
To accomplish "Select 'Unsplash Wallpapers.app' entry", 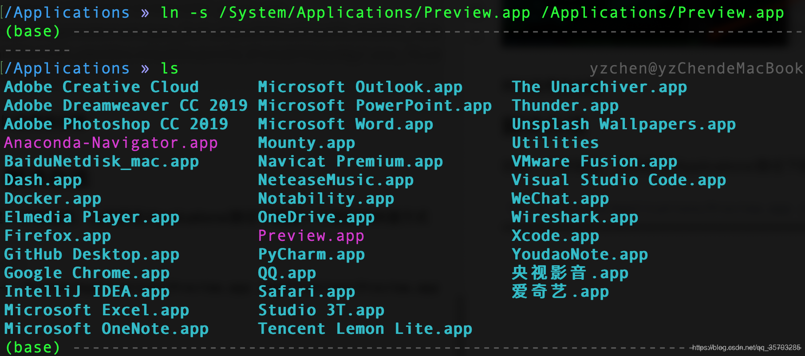I will coord(624,124).
